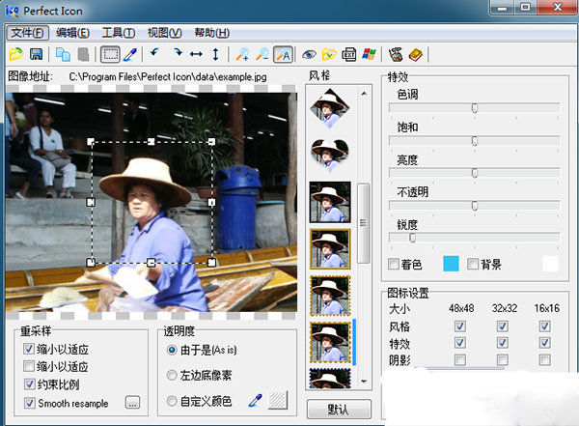Save with the floppy disk icon
Screen dimensions: 579x426
point(36,55)
